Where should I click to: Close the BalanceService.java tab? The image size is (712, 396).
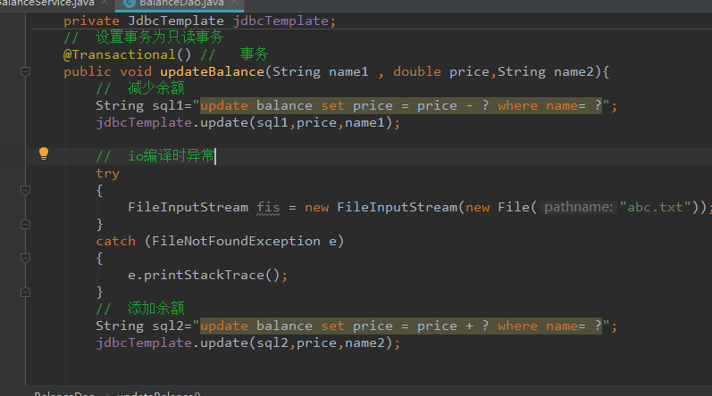click(105, 3)
